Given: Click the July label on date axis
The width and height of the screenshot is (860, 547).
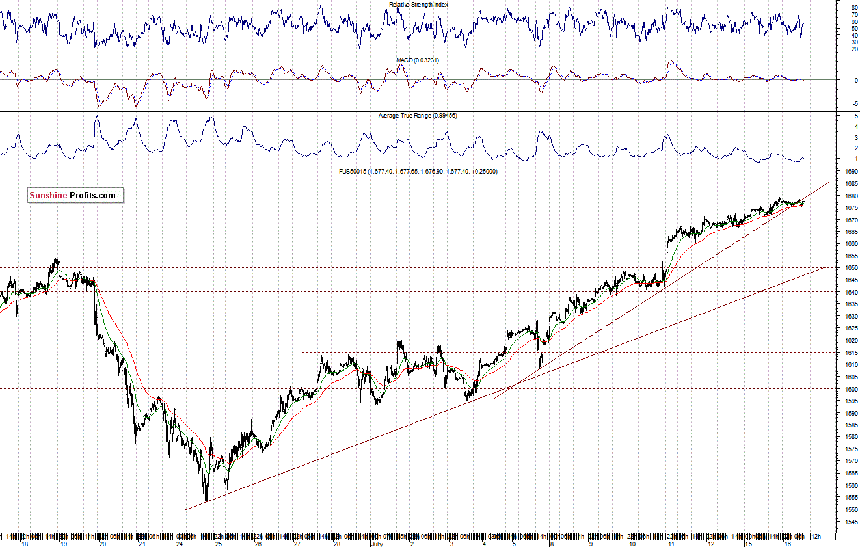Looking at the screenshot, I should click(377, 543).
